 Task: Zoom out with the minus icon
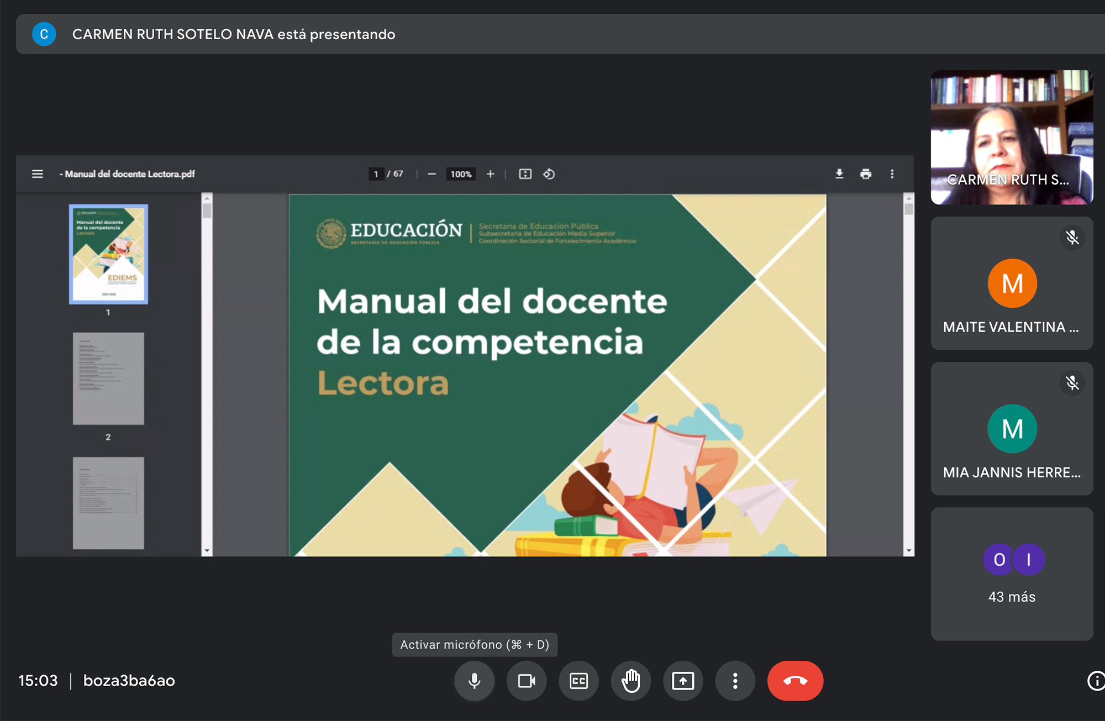coord(432,174)
